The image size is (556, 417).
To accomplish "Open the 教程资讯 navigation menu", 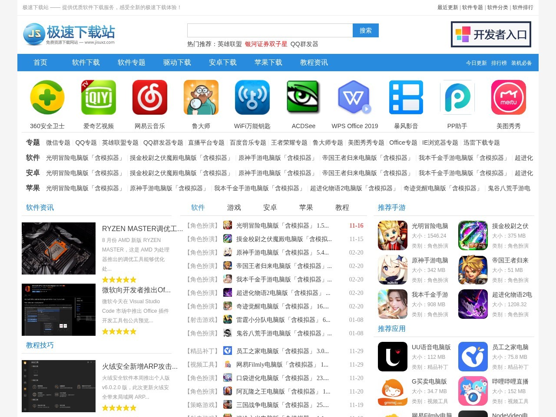I will (x=314, y=62).
